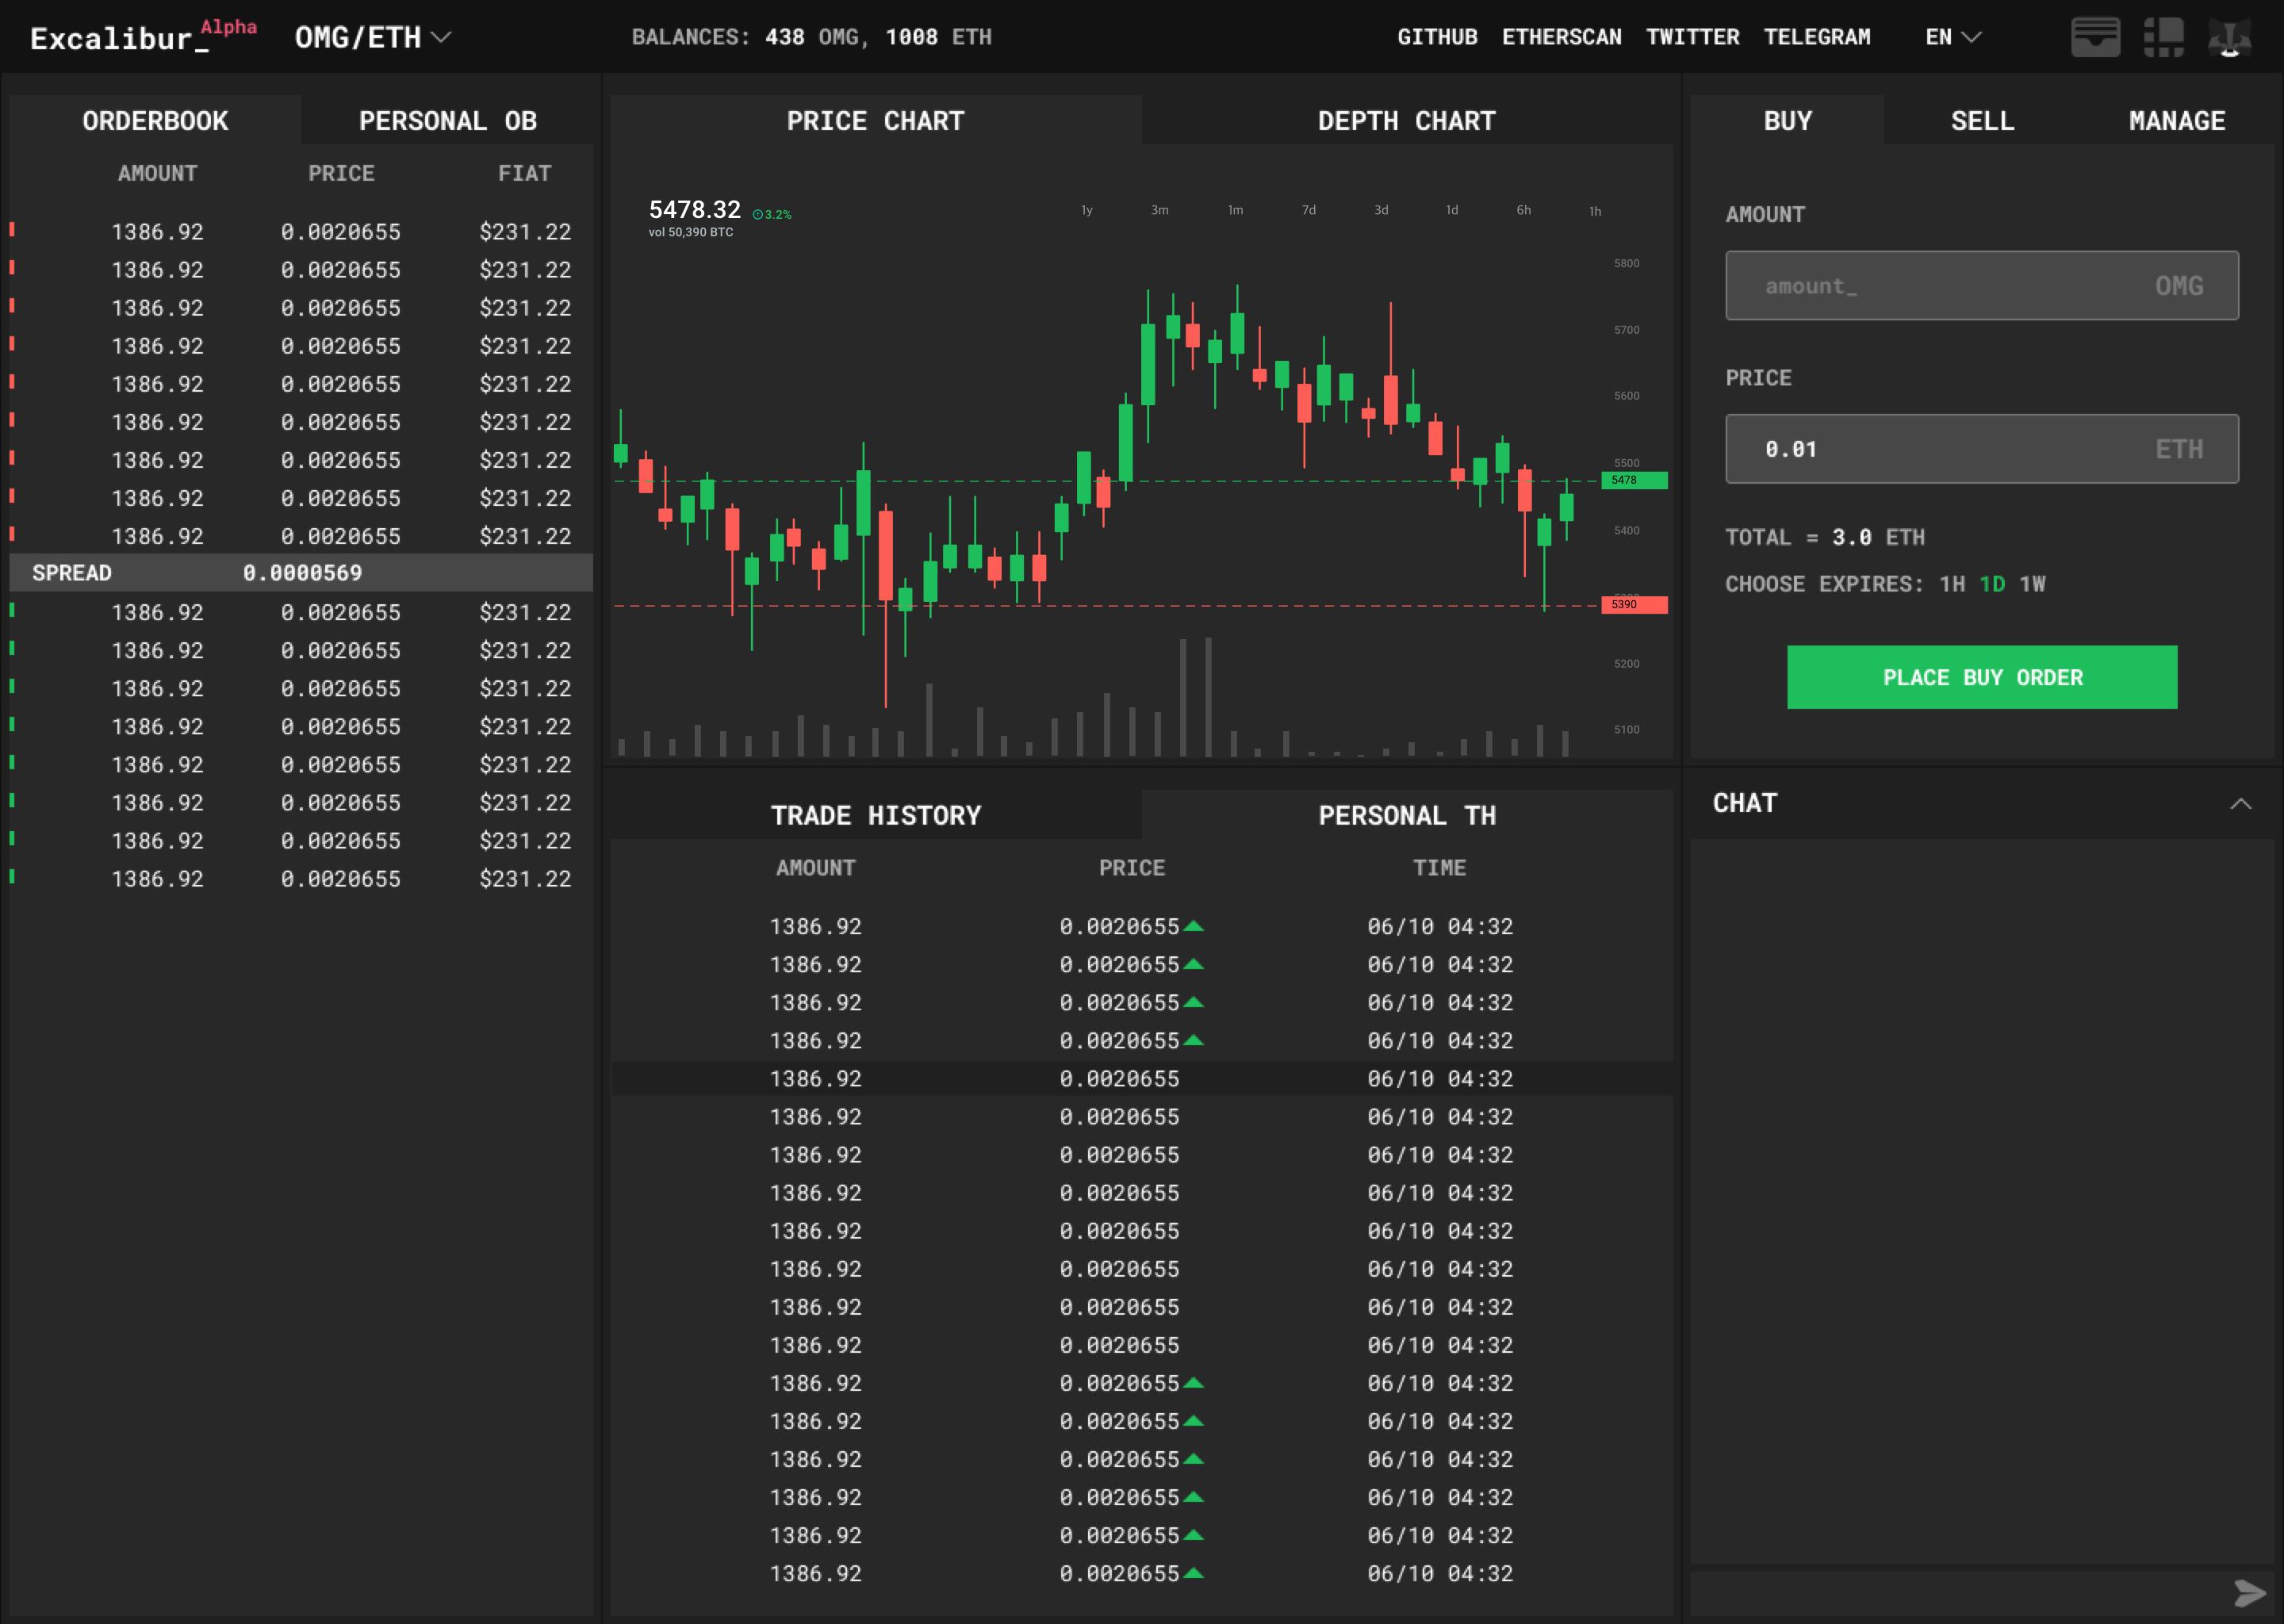Send chat message with paper plane icon
The image size is (2284, 1624).
click(x=2249, y=1593)
